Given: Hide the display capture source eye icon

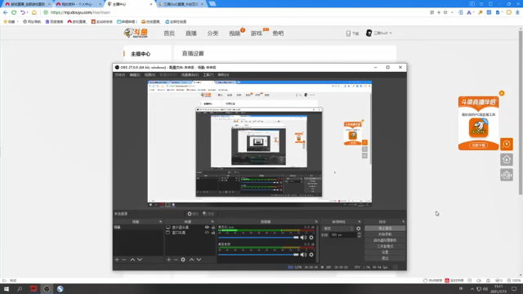Looking at the screenshot, I should click(207, 227).
